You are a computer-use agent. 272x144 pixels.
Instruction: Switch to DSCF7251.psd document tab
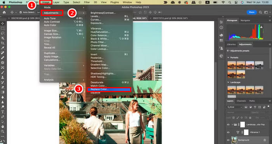(170, 18)
